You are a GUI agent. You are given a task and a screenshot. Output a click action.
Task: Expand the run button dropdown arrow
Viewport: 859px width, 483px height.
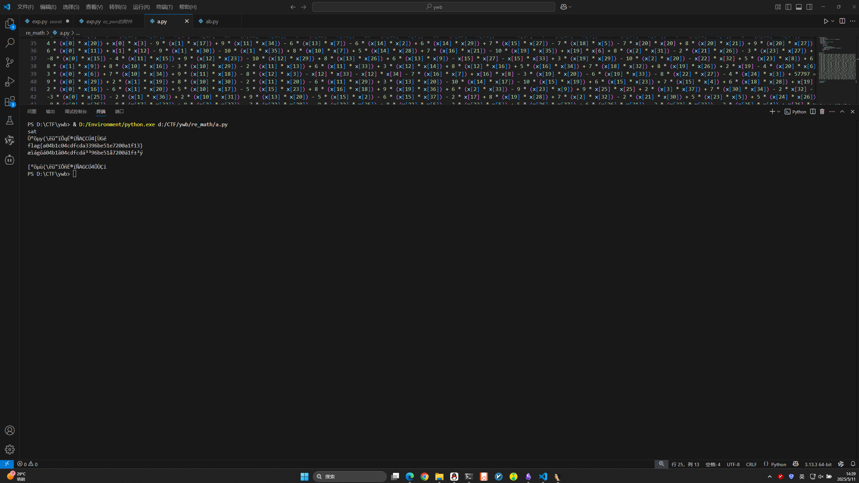click(x=833, y=21)
